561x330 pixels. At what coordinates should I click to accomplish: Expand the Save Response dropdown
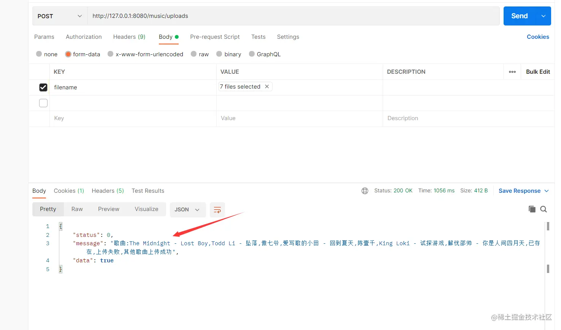547,191
